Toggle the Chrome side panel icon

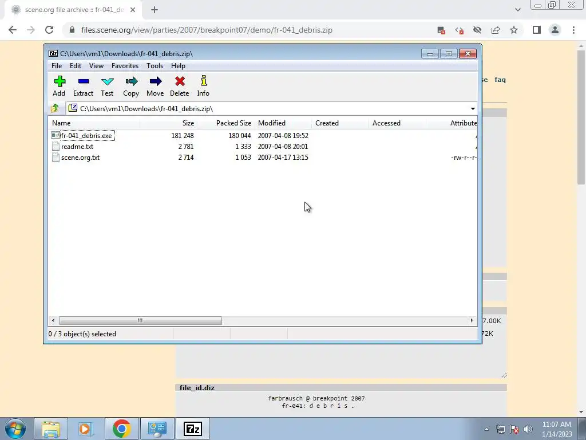tap(537, 30)
